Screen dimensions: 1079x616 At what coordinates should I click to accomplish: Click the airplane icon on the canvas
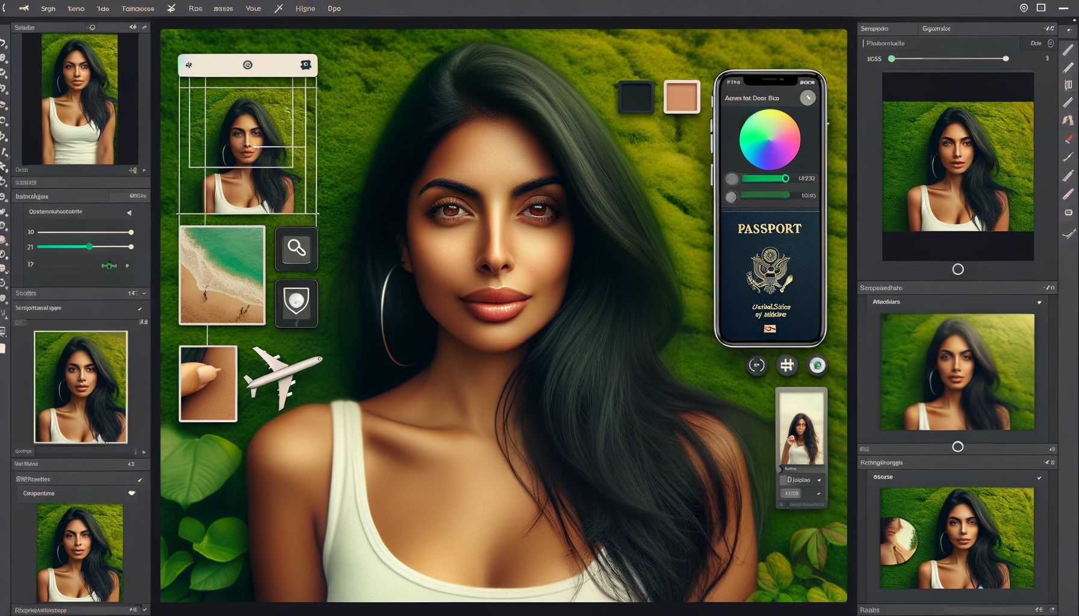(282, 374)
